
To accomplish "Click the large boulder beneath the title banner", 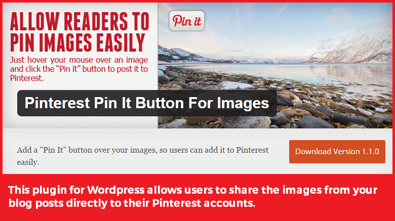I will click(x=245, y=122).
